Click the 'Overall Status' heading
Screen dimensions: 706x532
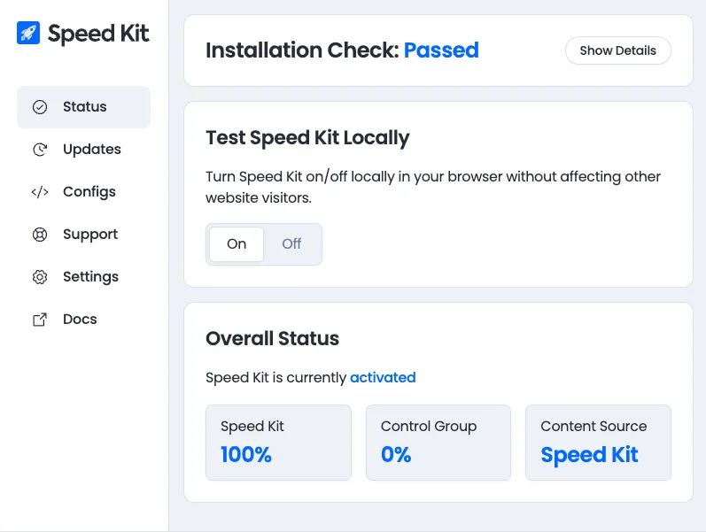pyautogui.click(x=273, y=338)
